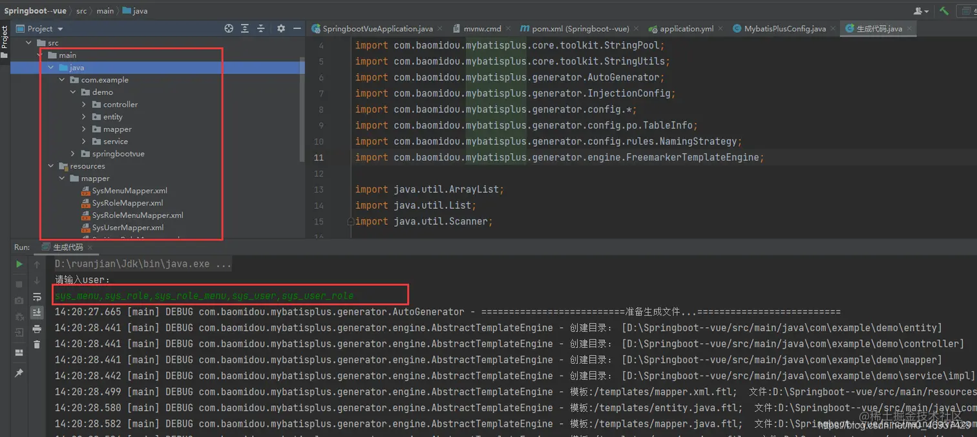Click the folded D:\ruanjian\Jdk\bin\java.exe command line

coord(143,264)
